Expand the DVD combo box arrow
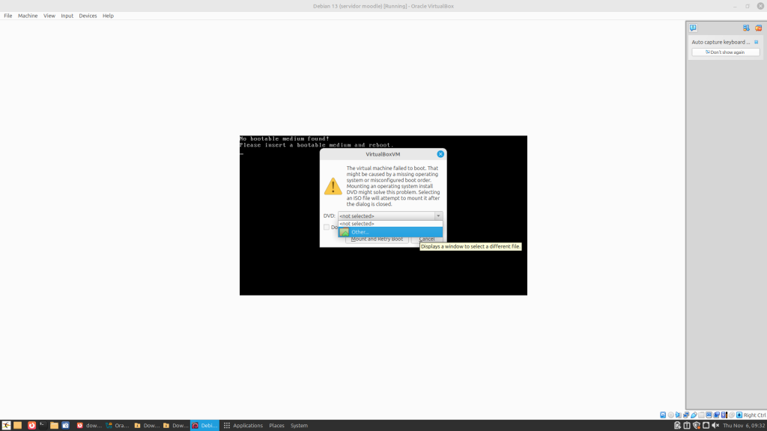This screenshot has height=431, width=767. 438,216
